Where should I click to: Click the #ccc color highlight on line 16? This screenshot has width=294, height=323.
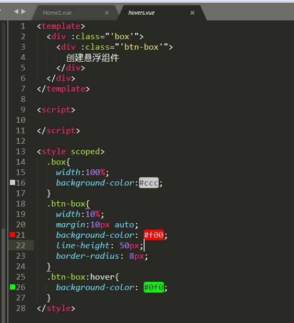tap(149, 183)
